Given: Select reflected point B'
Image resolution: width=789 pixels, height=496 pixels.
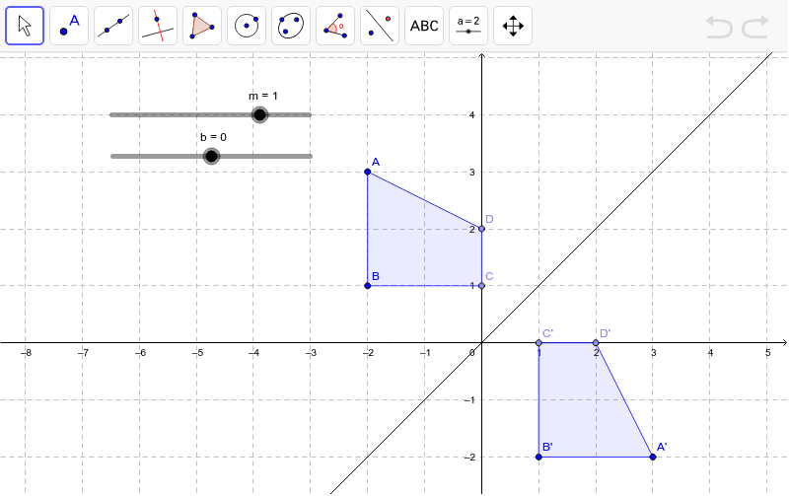Looking at the screenshot, I should pyautogui.click(x=538, y=457).
